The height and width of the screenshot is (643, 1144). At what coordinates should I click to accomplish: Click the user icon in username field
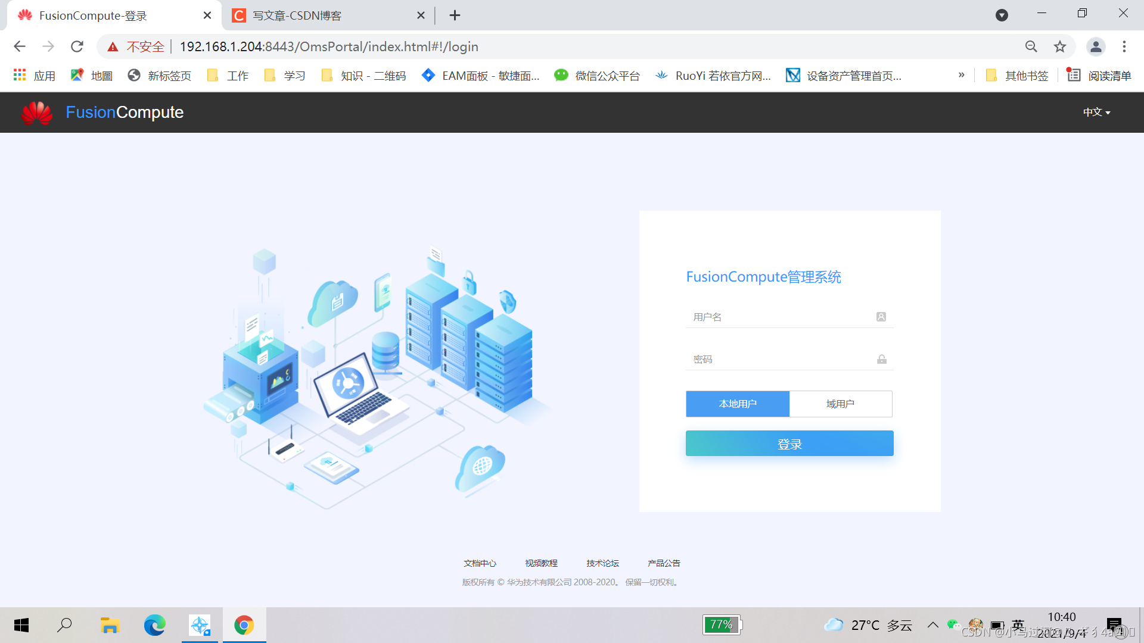pyautogui.click(x=881, y=317)
